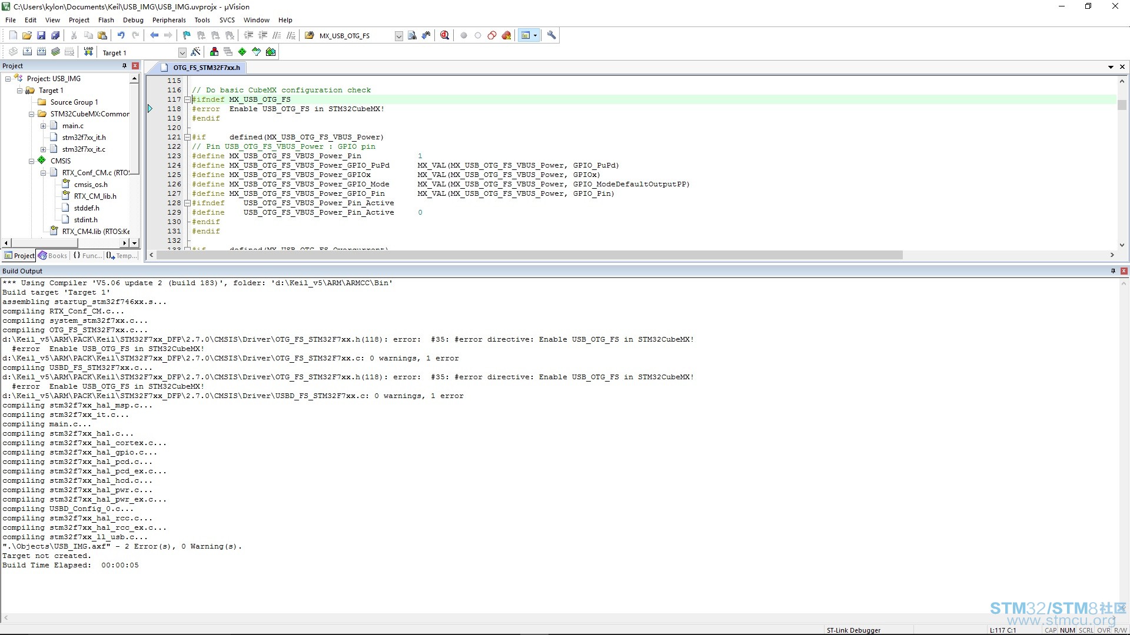Collapse code fold at line 121

click(187, 137)
